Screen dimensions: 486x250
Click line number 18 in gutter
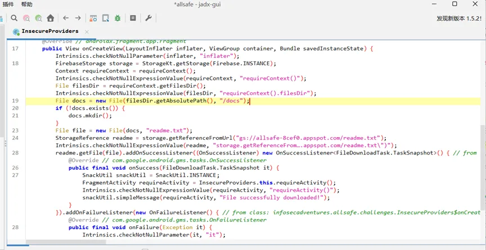[15, 63]
